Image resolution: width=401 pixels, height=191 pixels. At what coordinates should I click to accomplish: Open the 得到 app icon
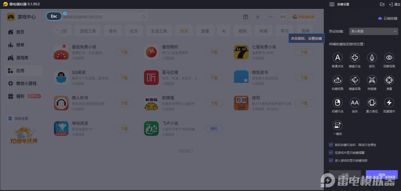241,103
